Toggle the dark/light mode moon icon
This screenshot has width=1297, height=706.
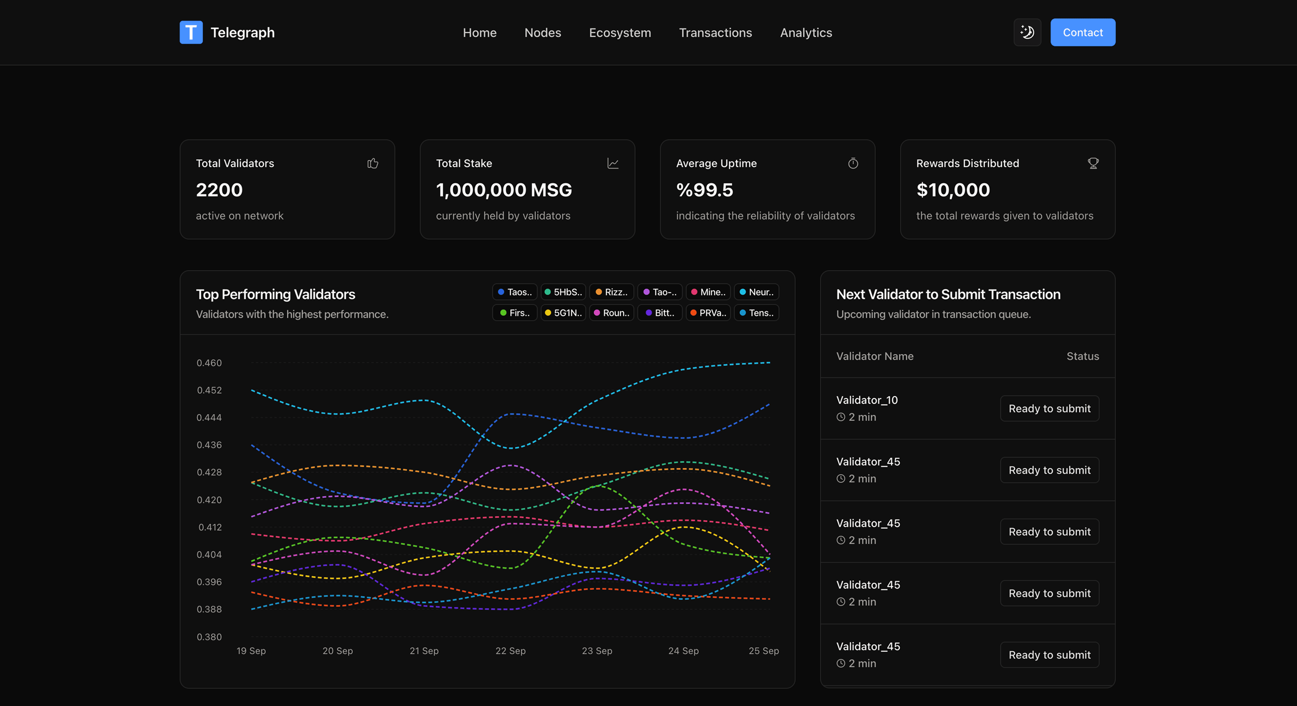click(x=1027, y=32)
